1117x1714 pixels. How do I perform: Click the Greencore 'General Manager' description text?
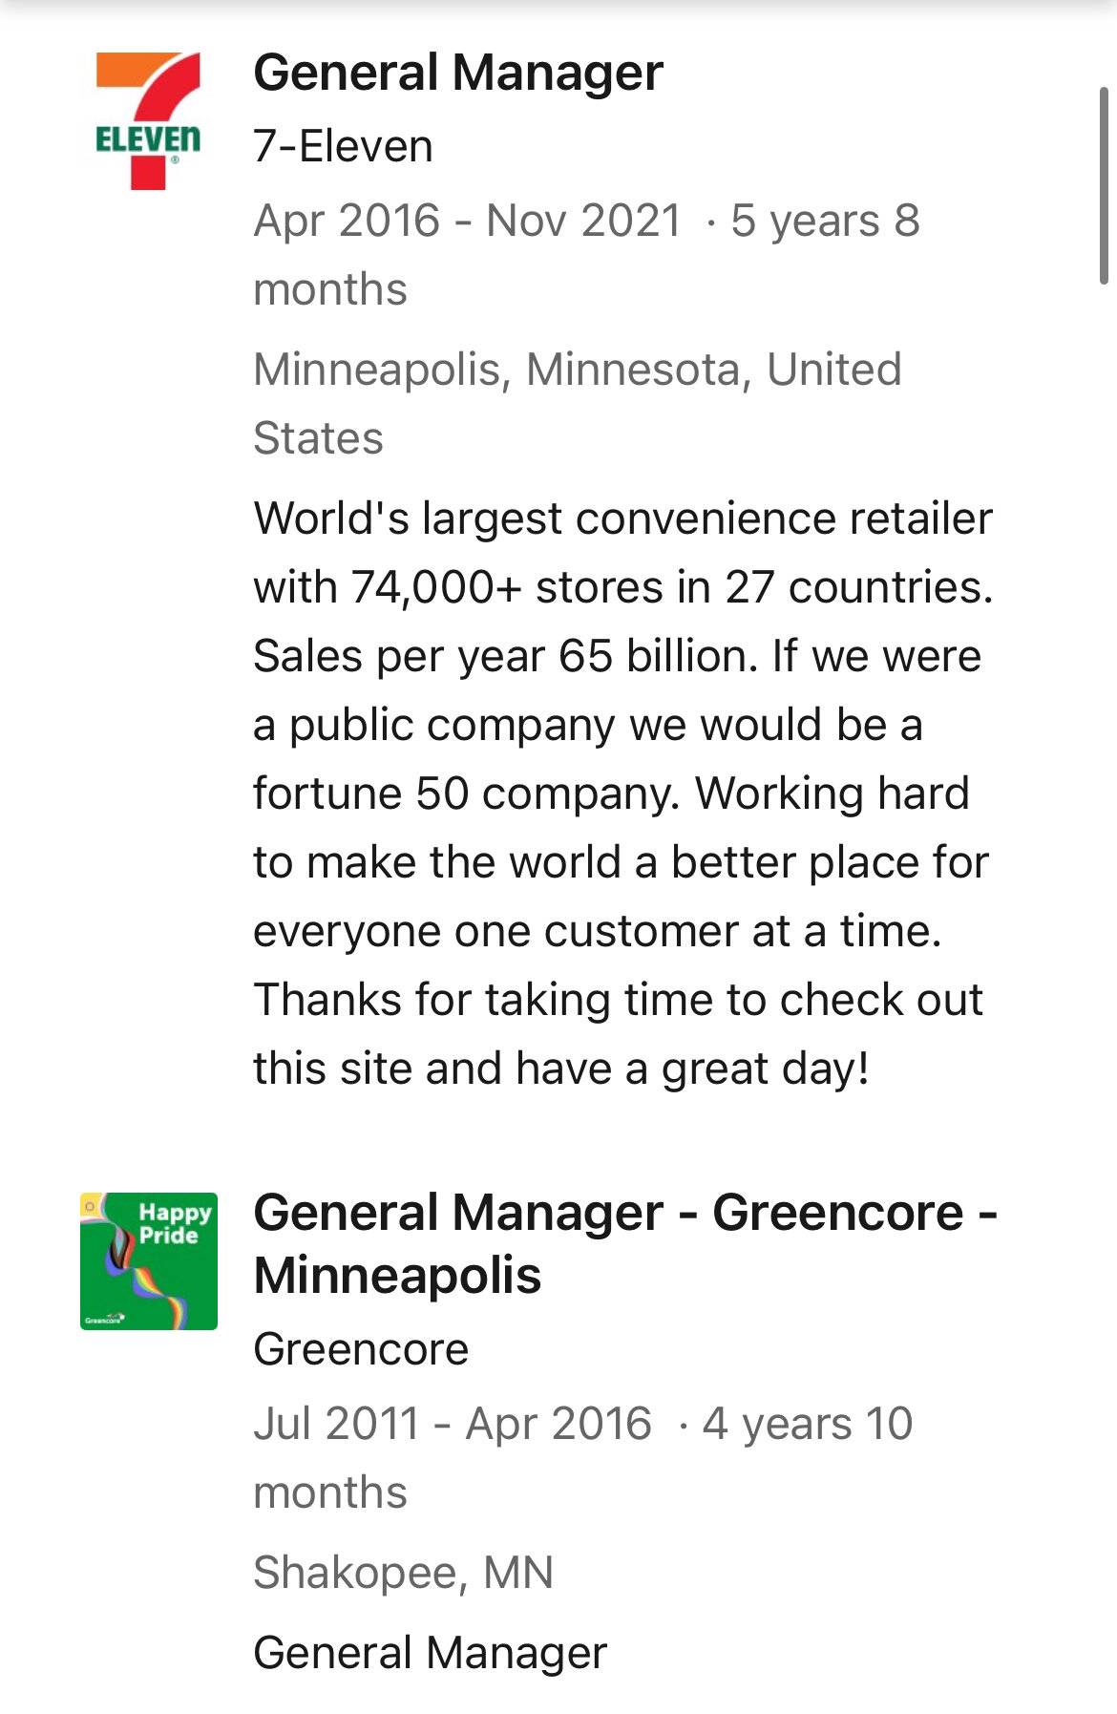tap(431, 1653)
